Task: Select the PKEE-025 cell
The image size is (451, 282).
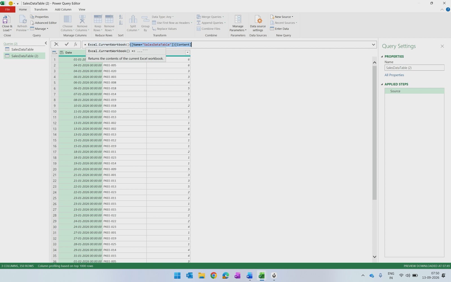Action: pyautogui.click(x=125, y=244)
